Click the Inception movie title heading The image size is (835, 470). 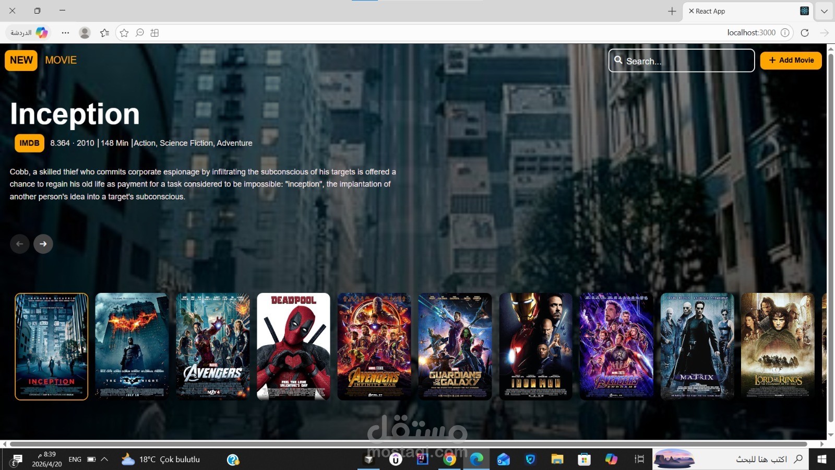75,114
